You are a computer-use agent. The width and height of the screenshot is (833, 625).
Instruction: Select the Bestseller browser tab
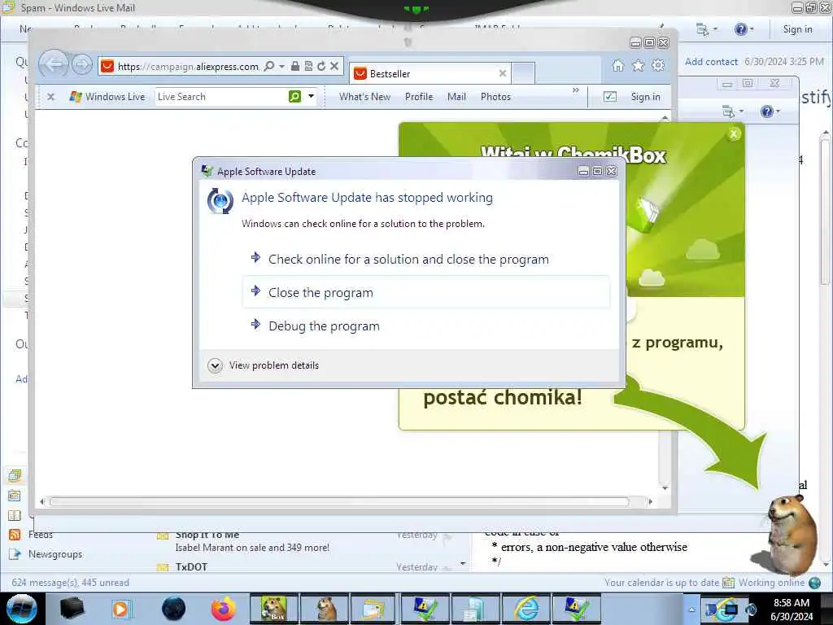pyautogui.click(x=430, y=73)
